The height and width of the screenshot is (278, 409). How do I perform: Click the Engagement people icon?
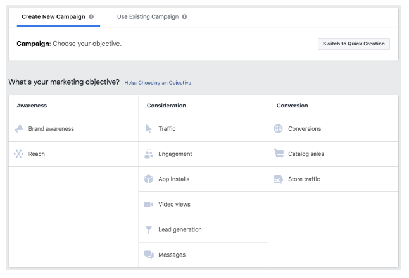point(149,154)
